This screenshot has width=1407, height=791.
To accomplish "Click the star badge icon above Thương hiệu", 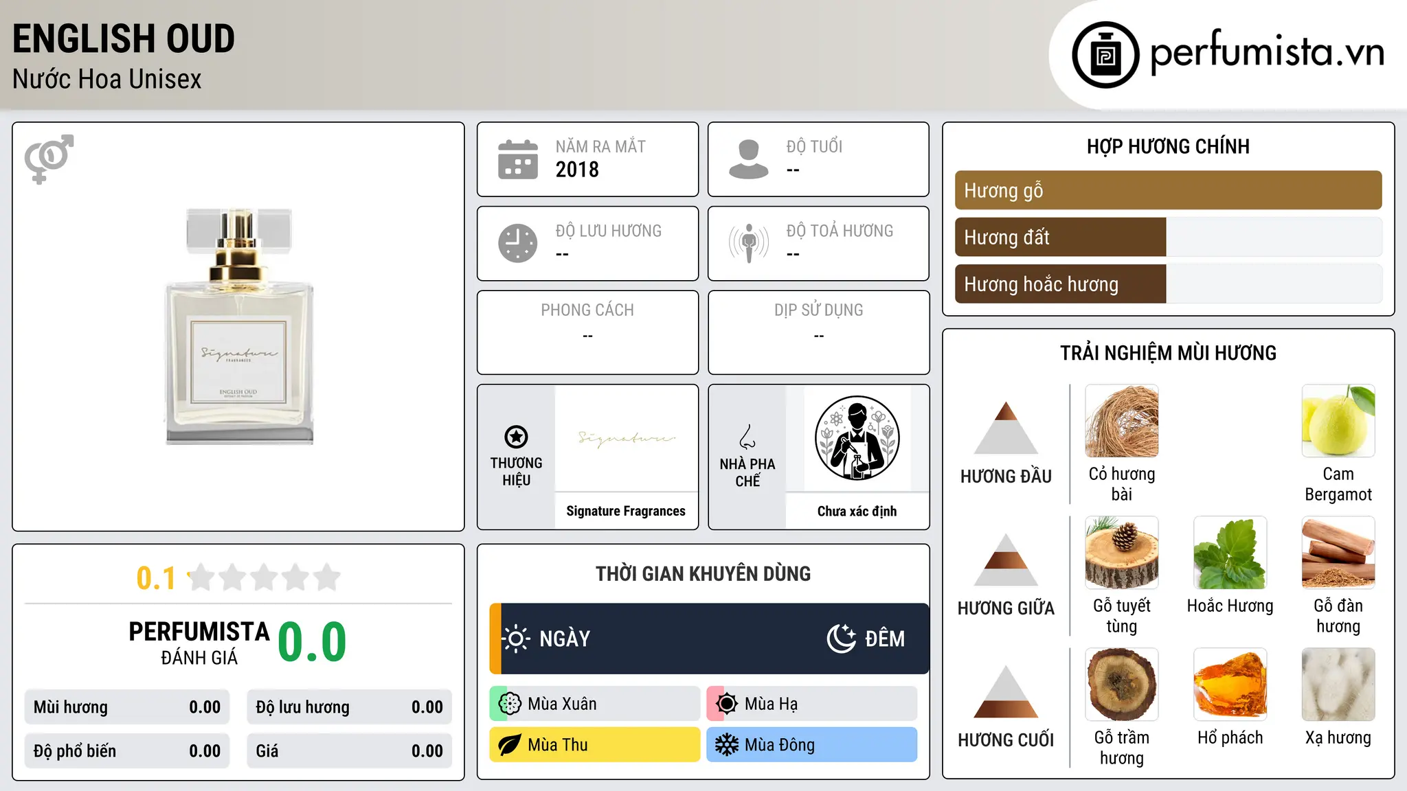I will tap(516, 437).
